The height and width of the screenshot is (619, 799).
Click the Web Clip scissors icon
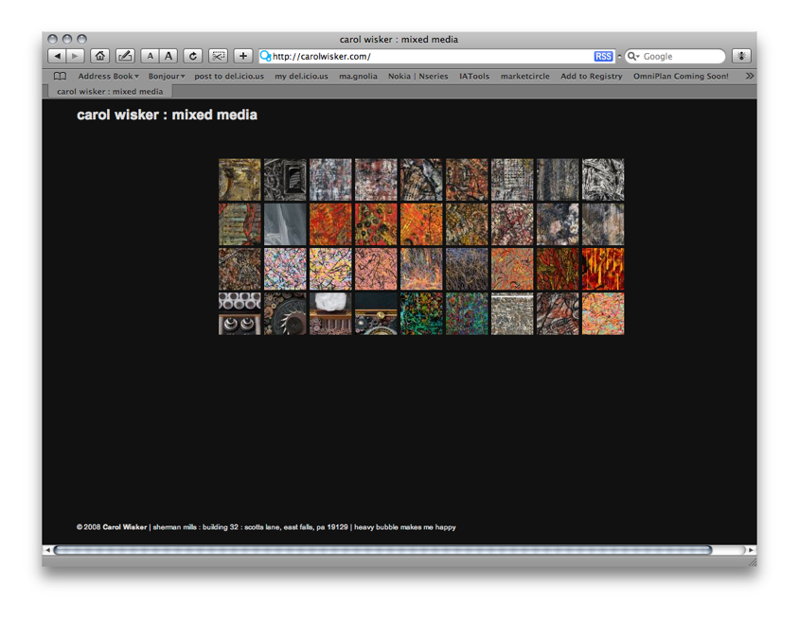tap(218, 56)
